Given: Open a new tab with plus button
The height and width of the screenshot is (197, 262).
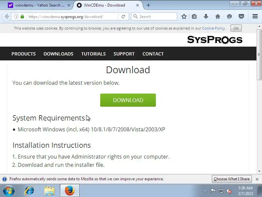Looking at the screenshot, I should [148, 5].
